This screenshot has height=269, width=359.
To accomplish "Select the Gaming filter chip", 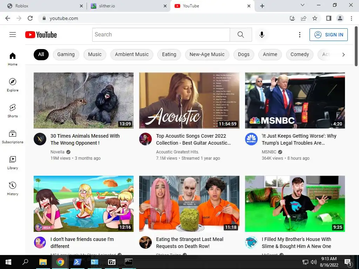I will tap(66, 54).
